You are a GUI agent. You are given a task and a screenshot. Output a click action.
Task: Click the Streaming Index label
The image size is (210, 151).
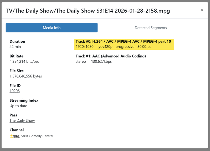pyautogui.click(x=24, y=100)
